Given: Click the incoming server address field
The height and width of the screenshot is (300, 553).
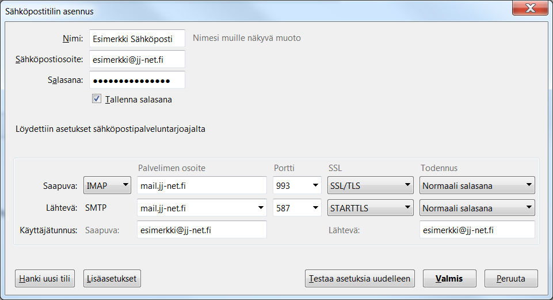Looking at the screenshot, I should (x=201, y=185).
